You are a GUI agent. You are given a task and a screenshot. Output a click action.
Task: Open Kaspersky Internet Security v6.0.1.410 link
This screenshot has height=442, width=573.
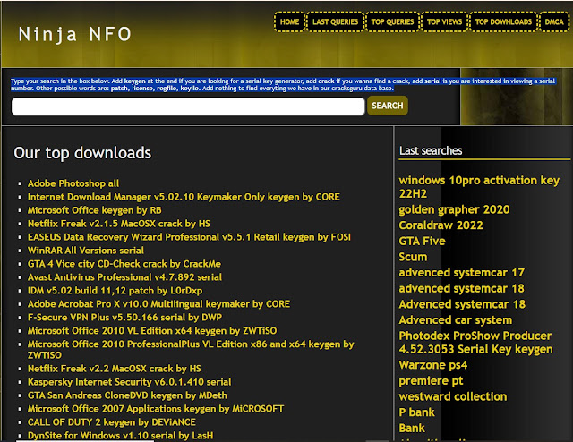[129, 382]
